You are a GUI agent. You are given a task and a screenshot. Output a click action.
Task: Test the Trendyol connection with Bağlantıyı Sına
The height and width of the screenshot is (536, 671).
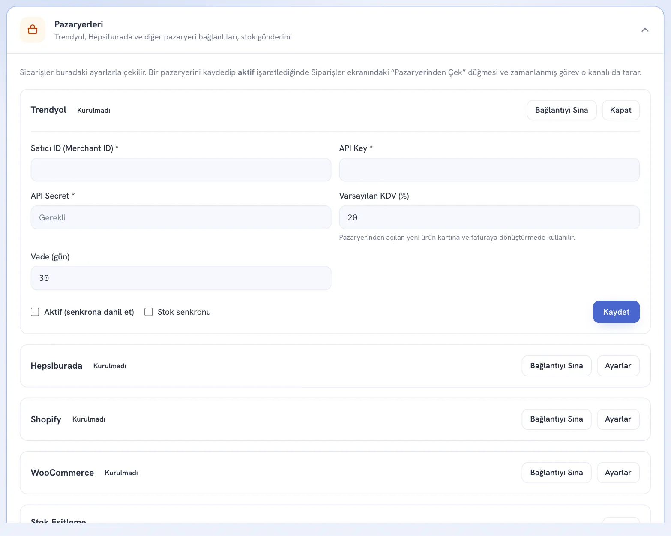(561, 110)
